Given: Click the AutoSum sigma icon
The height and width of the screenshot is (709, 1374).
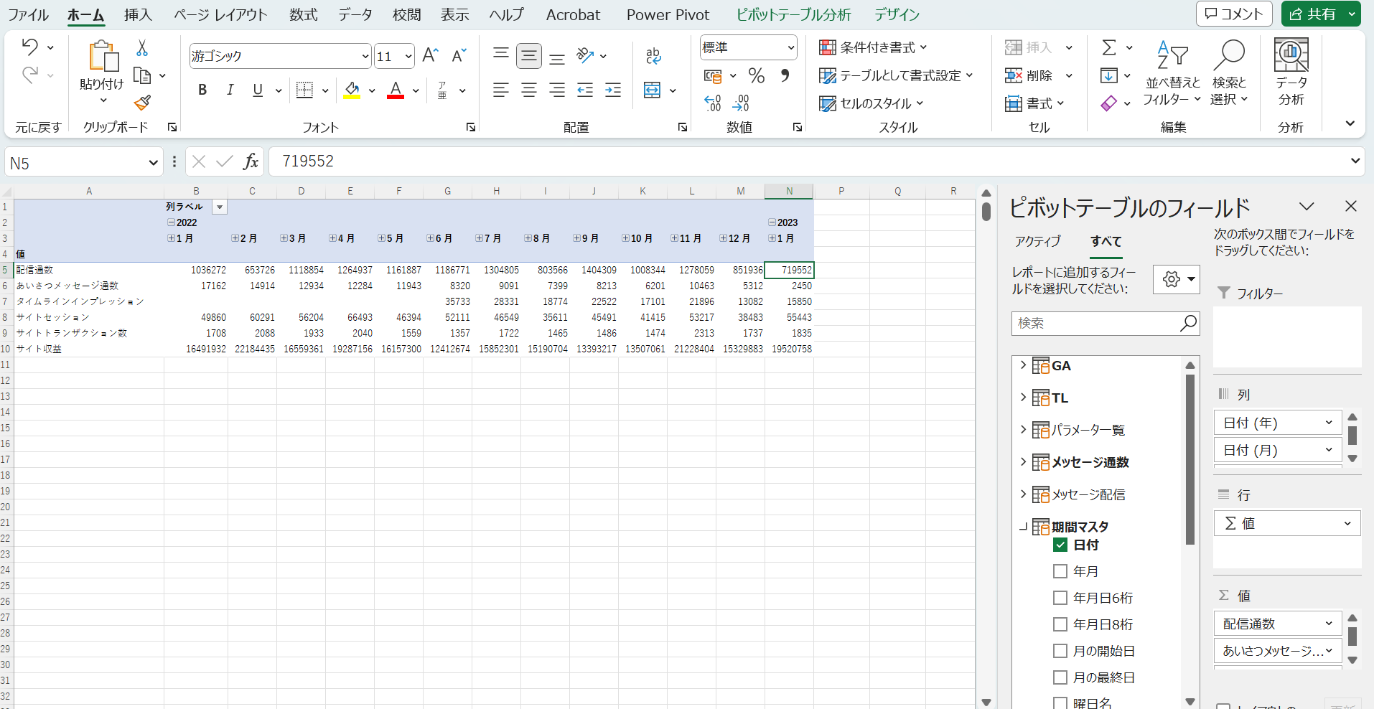Looking at the screenshot, I should pos(1109,48).
